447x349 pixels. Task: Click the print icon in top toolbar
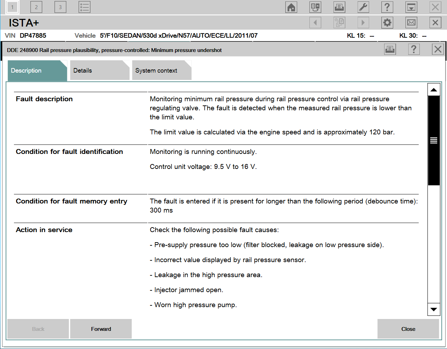339,7
